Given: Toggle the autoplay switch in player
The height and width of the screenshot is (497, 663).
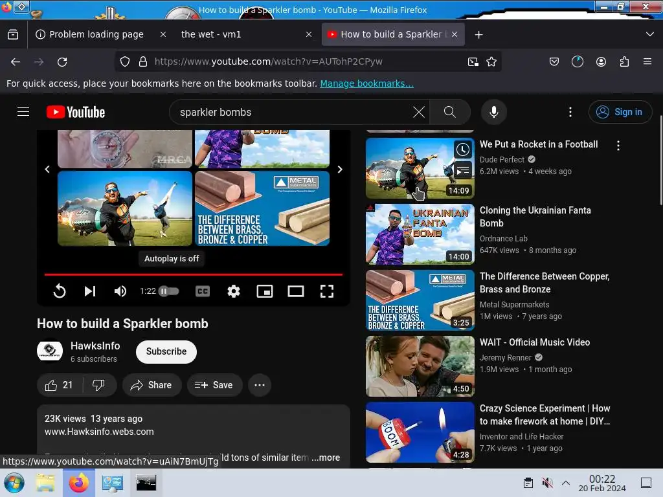Looking at the screenshot, I should 168,291.
